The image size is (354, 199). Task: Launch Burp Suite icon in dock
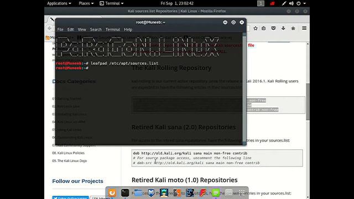point(177,193)
